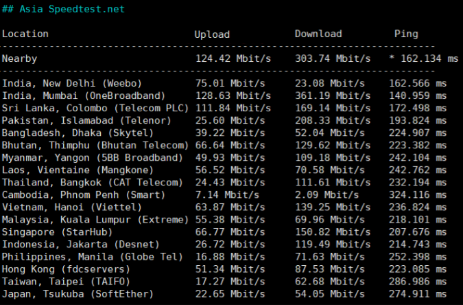Click Cambodia upload value 7.14 Mbit/s
The width and height of the screenshot is (463, 305).
[x=227, y=195]
